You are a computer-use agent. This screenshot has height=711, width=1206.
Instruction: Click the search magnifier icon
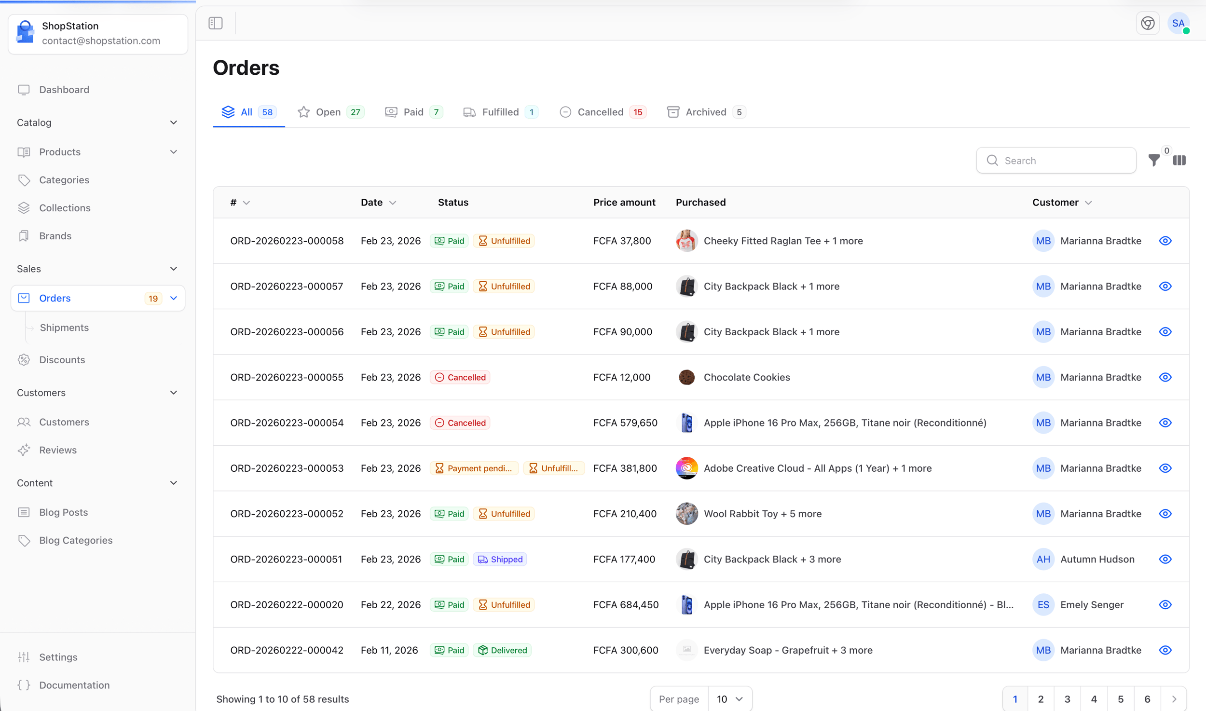coord(992,161)
